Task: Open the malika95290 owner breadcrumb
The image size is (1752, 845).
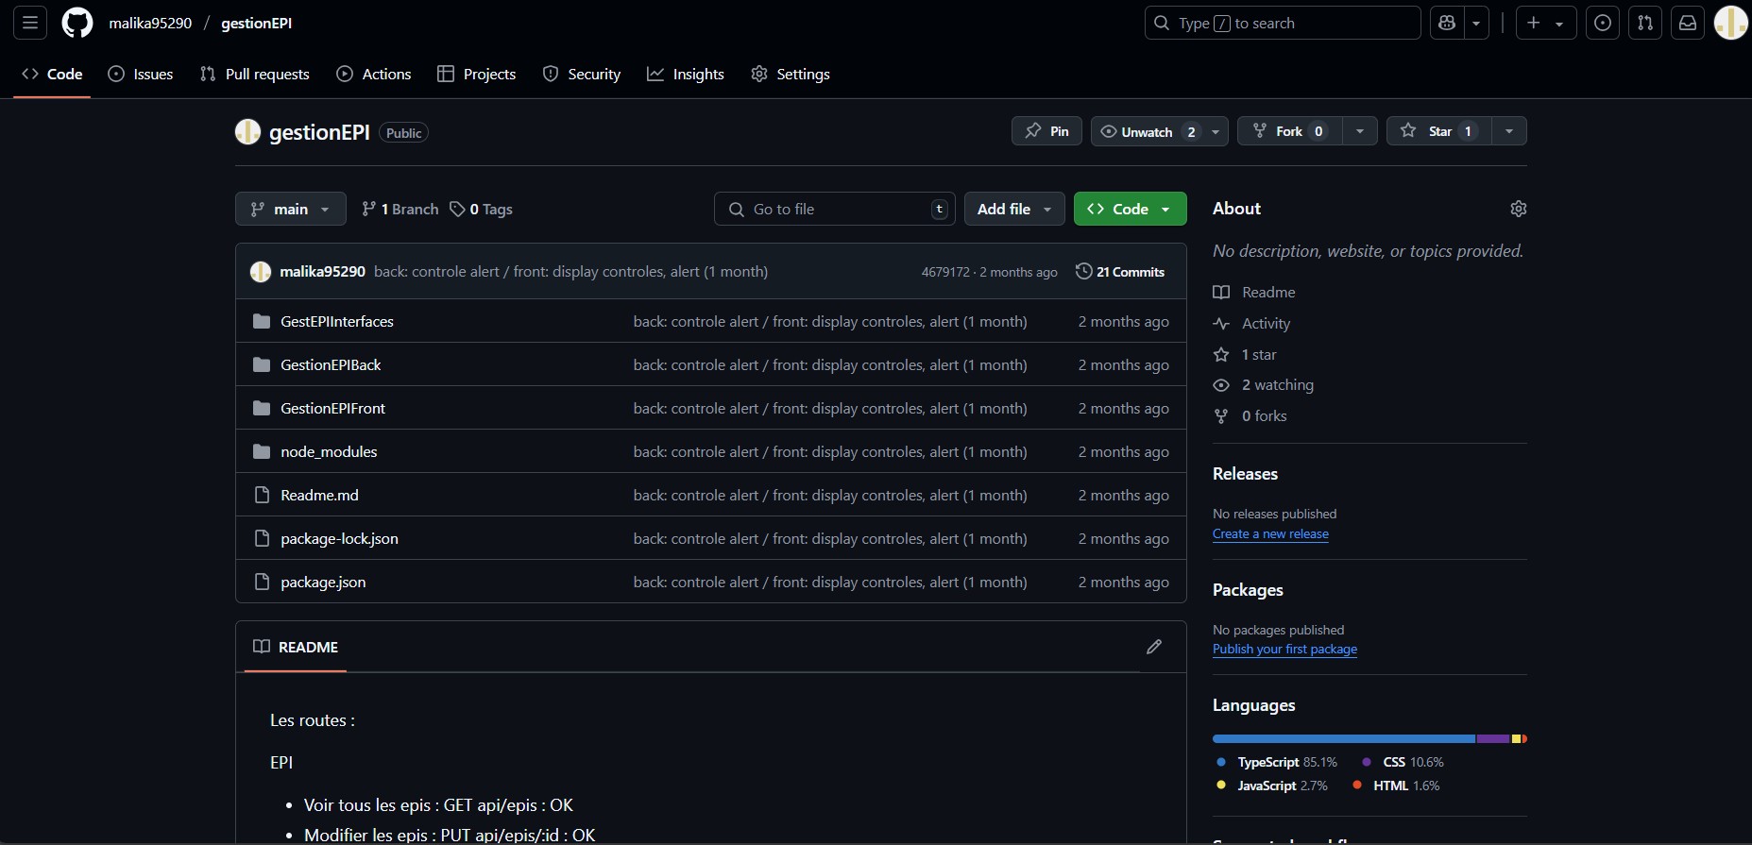Action: click(x=150, y=23)
